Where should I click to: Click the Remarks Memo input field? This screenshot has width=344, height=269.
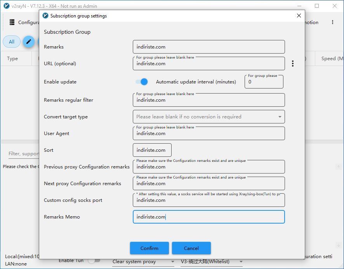tap(208, 217)
